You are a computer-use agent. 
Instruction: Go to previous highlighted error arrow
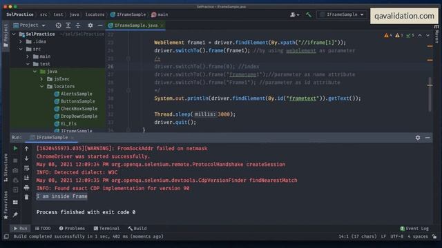(420, 35)
